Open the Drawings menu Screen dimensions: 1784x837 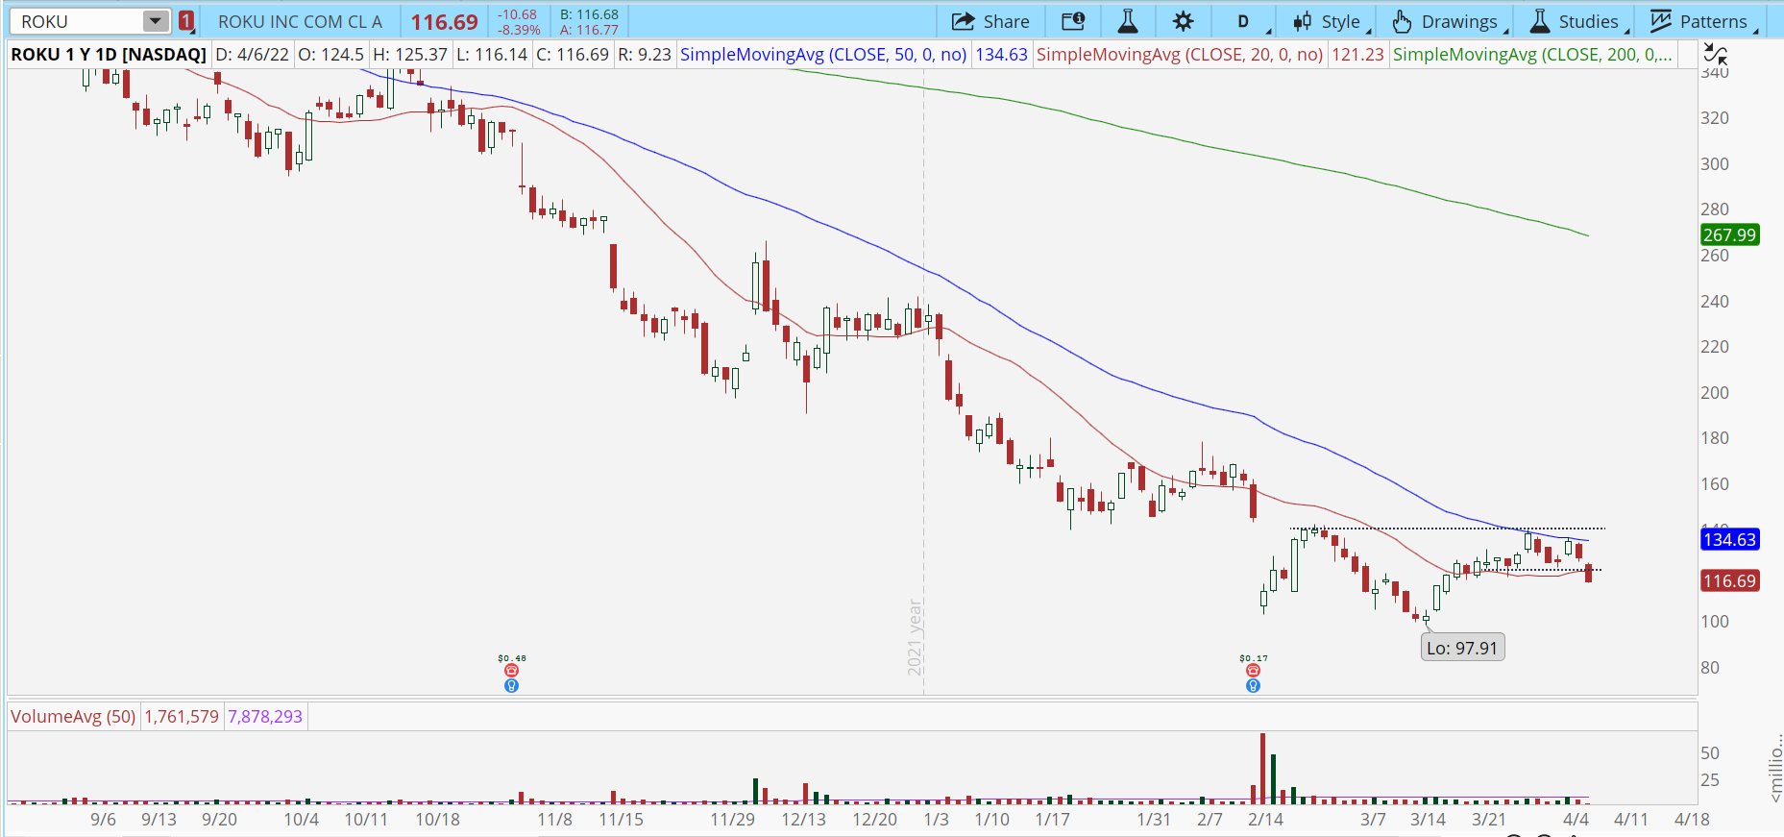click(x=1448, y=21)
